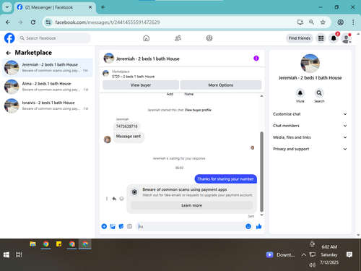The width and height of the screenshot is (361, 271).
Task: Go to the Home feed icon
Action: tap(146, 38)
